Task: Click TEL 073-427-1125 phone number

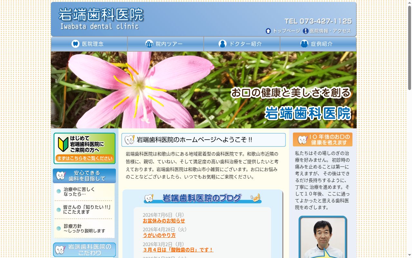Action: [x=318, y=21]
